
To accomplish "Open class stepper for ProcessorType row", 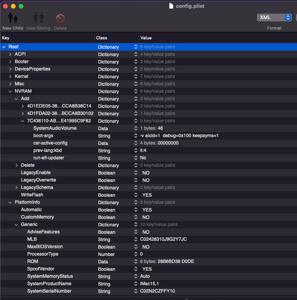I will click(136, 254).
